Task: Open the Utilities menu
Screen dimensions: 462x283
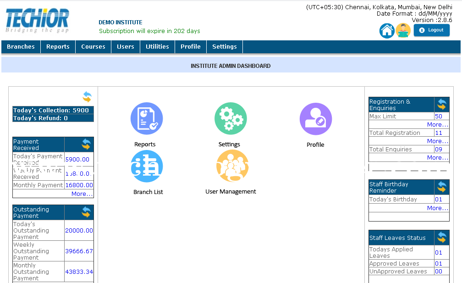Action: [157, 47]
